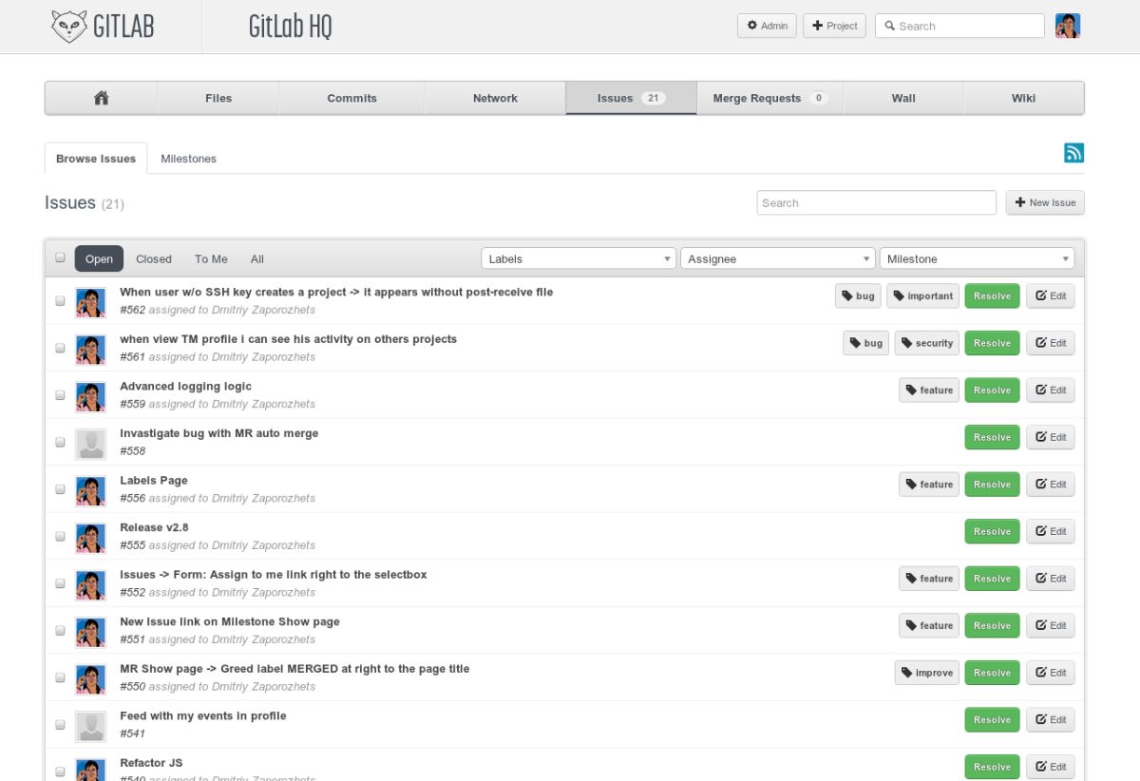Open the Network tab

[495, 98]
